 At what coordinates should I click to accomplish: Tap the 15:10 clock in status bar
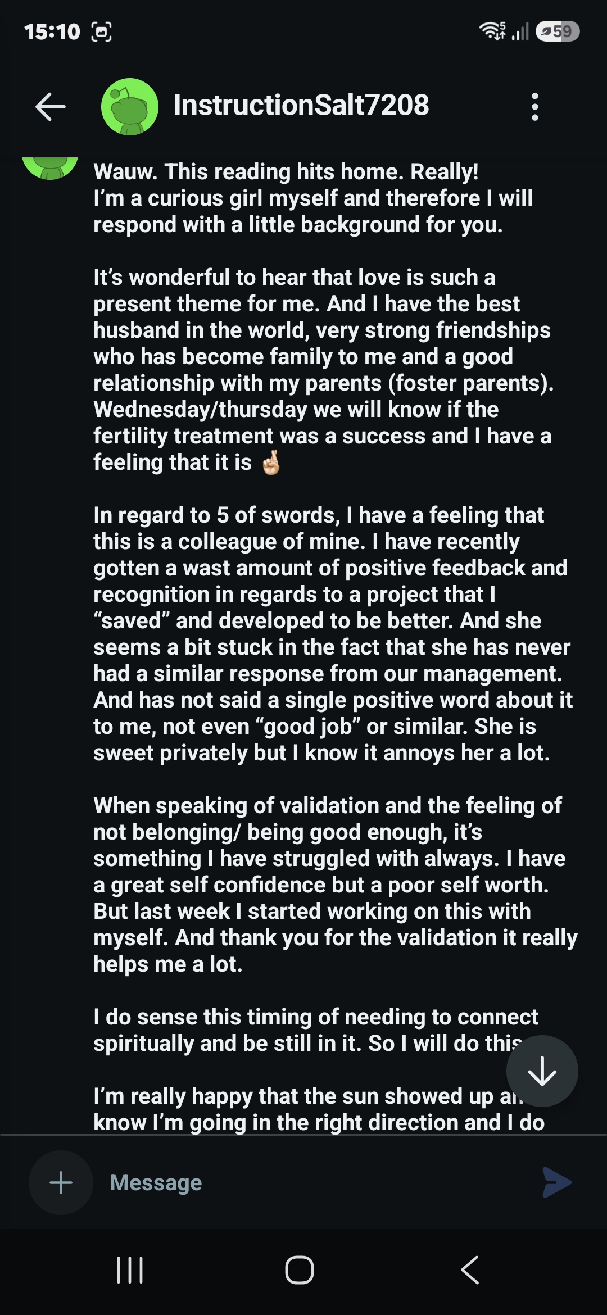coord(52,31)
